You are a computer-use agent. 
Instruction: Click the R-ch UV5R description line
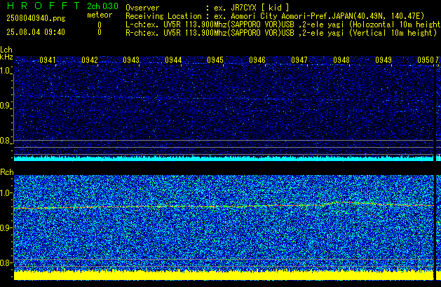tap(281, 33)
